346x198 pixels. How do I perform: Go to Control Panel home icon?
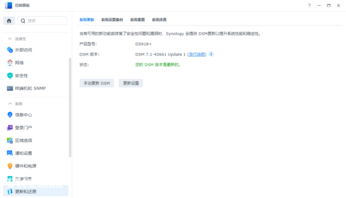click(x=9, y=21)
